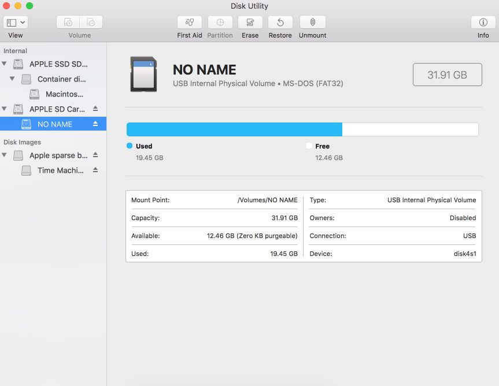Collapse the APPLE SD Card Reader tree
499x386 pixels.
5,109
